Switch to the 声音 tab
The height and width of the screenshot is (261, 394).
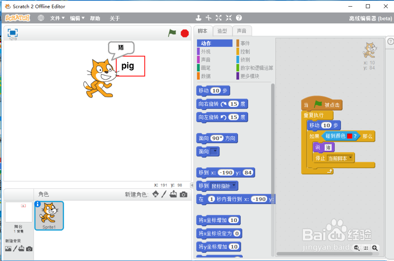(242, 31)
